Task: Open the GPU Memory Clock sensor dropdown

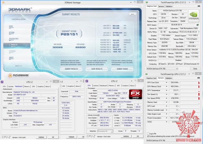Action: 167,87
